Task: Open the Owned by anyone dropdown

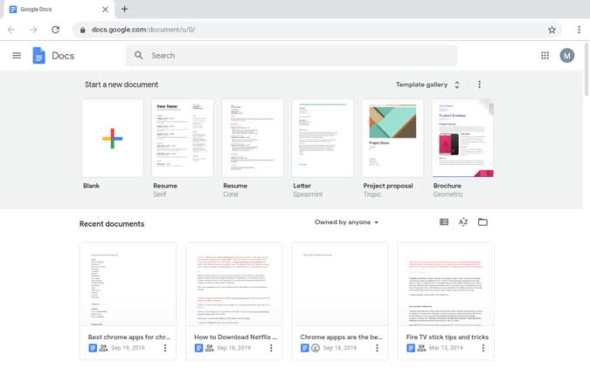Action: (346, 222)
